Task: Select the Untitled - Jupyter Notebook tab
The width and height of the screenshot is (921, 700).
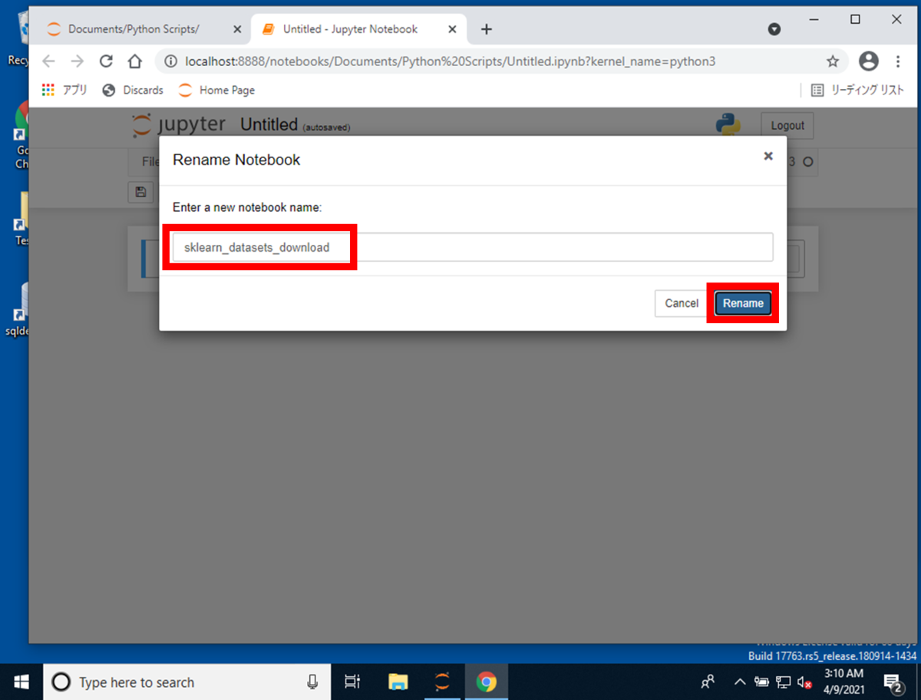Action: pos(357,29)
